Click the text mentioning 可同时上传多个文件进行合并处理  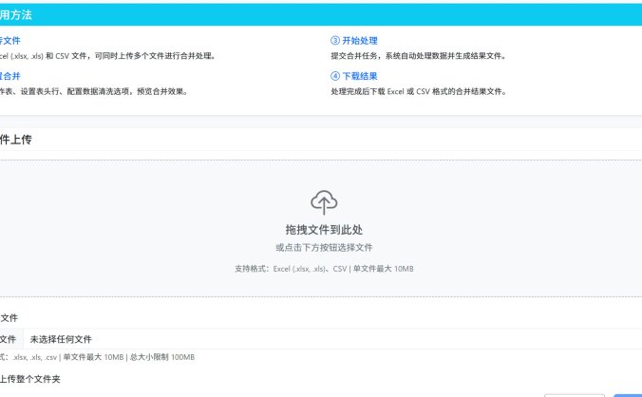tap(107, 56)
